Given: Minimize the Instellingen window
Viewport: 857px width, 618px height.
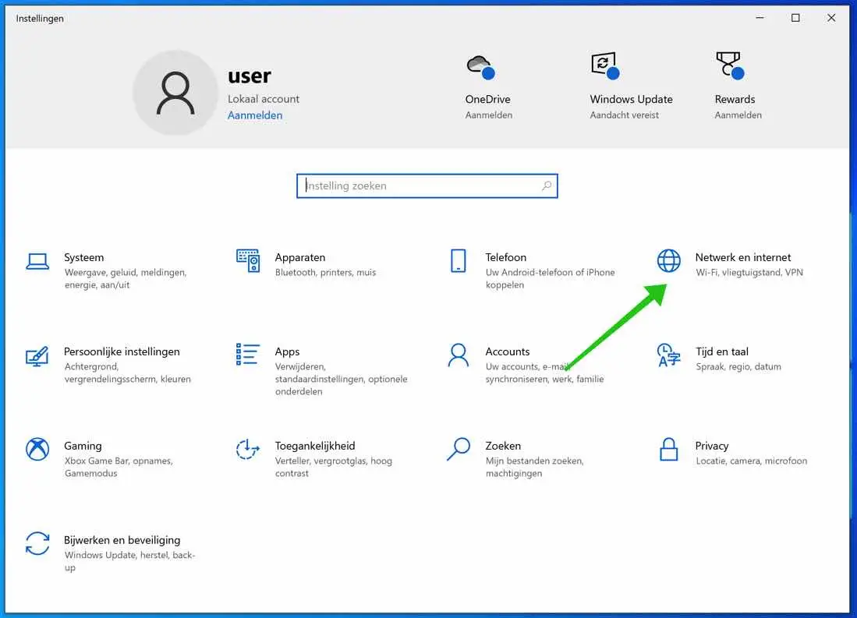Looking at the screenshot, I should click(x=760, y=18).
